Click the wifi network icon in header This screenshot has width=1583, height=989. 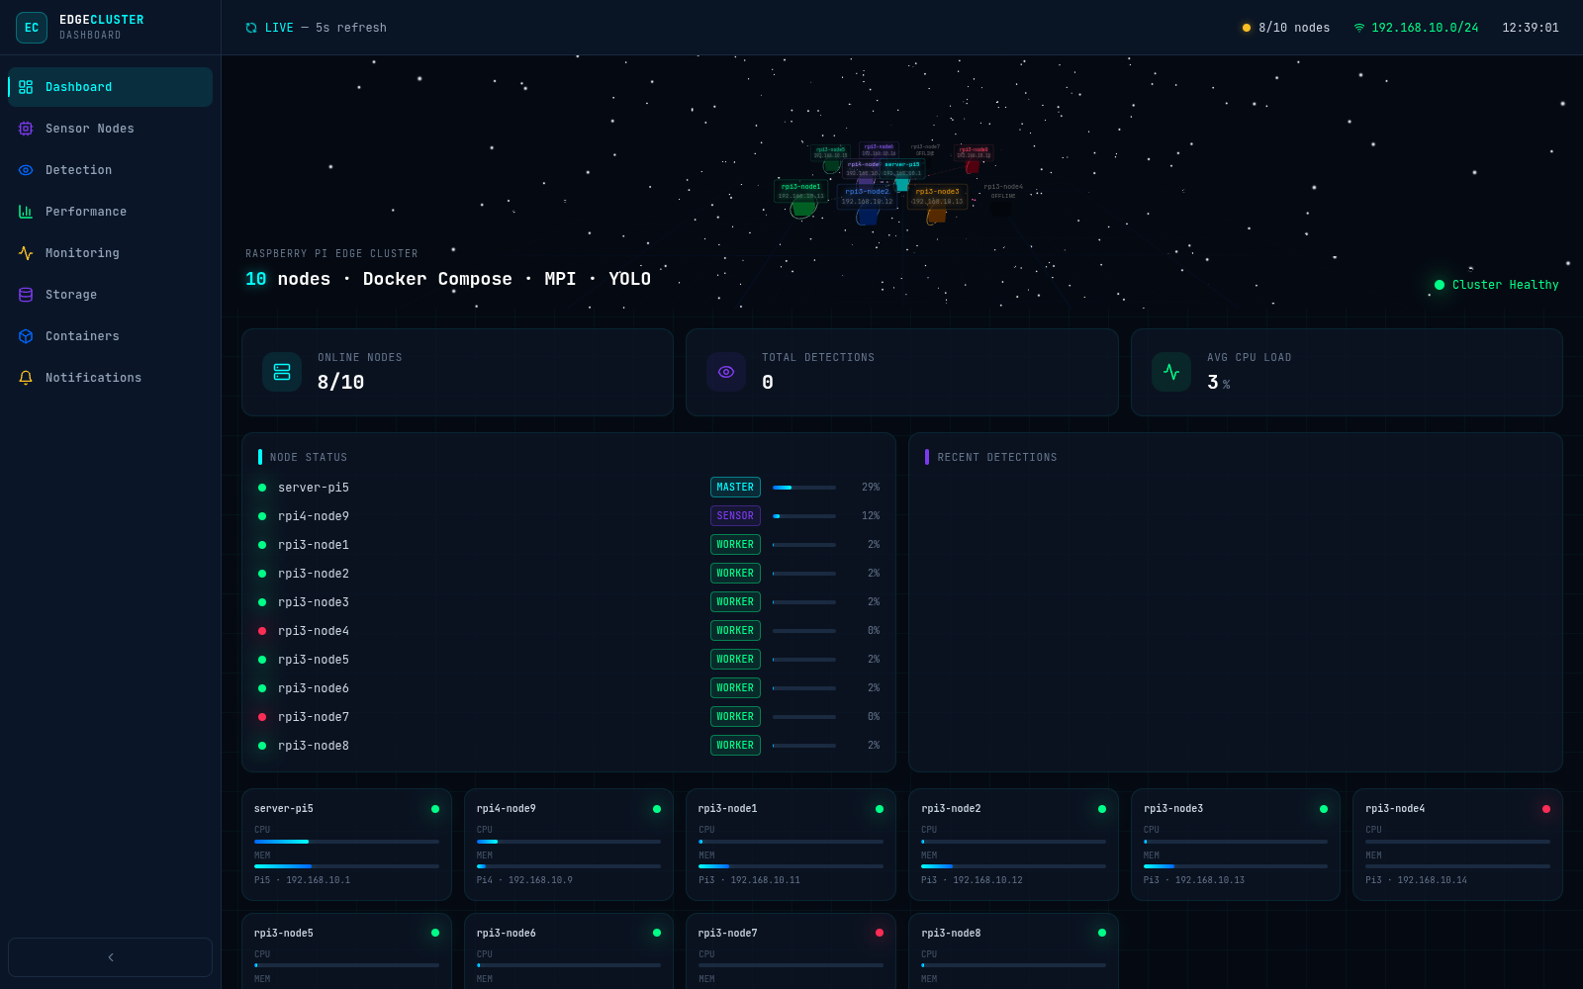pos(1359,28)
